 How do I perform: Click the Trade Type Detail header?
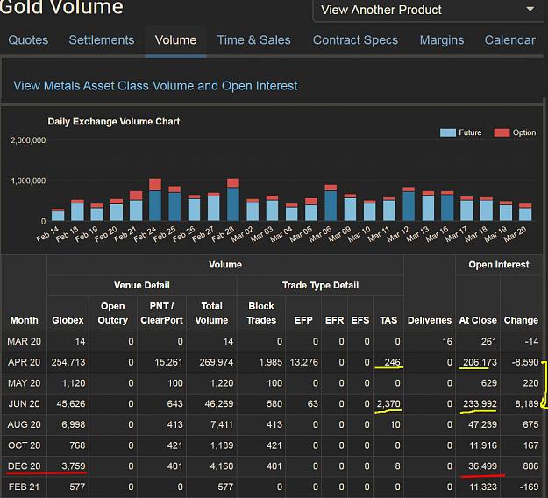tap(321, 285)
